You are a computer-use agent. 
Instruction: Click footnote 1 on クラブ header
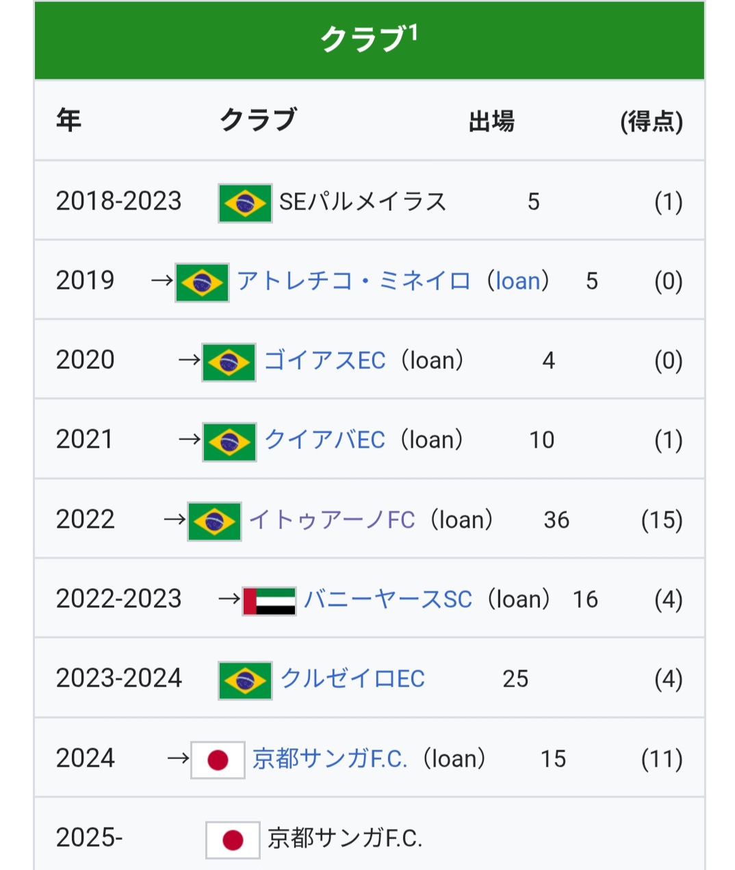coord(413,31)
